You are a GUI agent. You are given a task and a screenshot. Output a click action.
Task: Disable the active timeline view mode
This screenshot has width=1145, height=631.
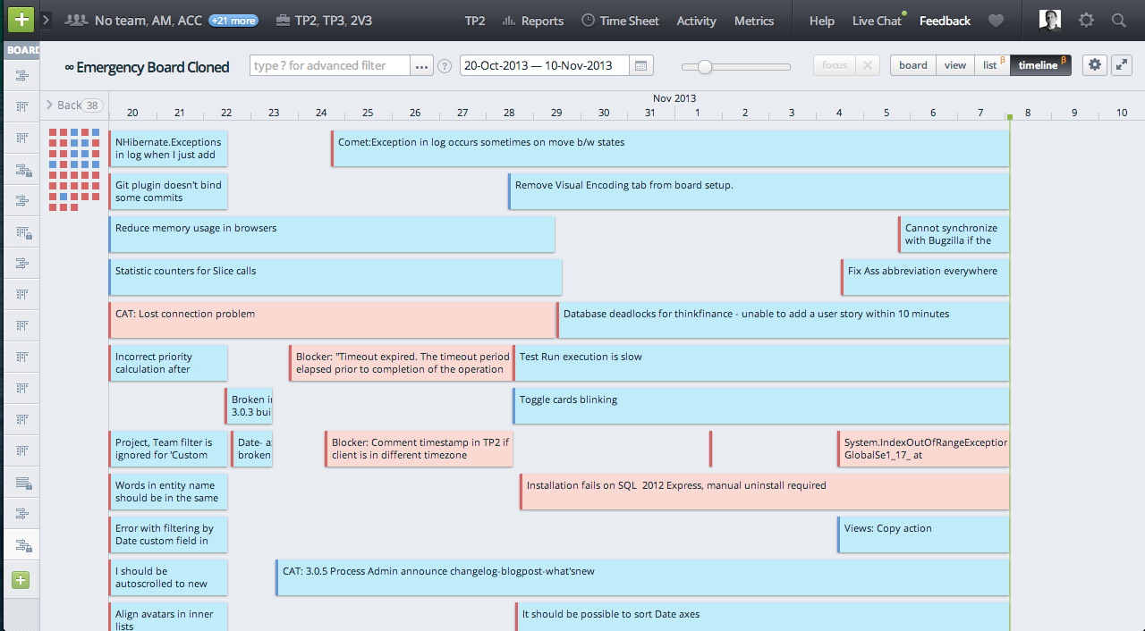tap(1039, 65)
